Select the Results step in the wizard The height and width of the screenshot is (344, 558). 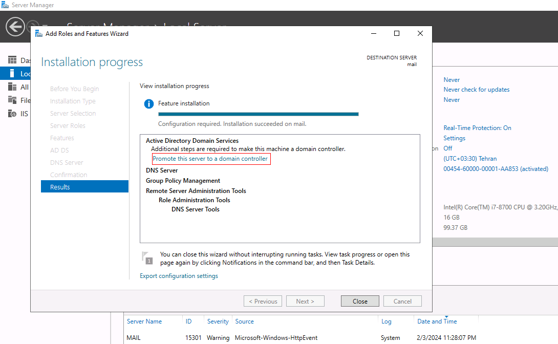pos(84,187)
